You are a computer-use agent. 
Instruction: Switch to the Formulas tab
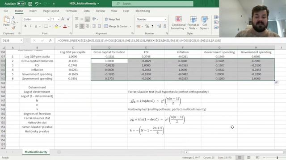pos(71,11)
